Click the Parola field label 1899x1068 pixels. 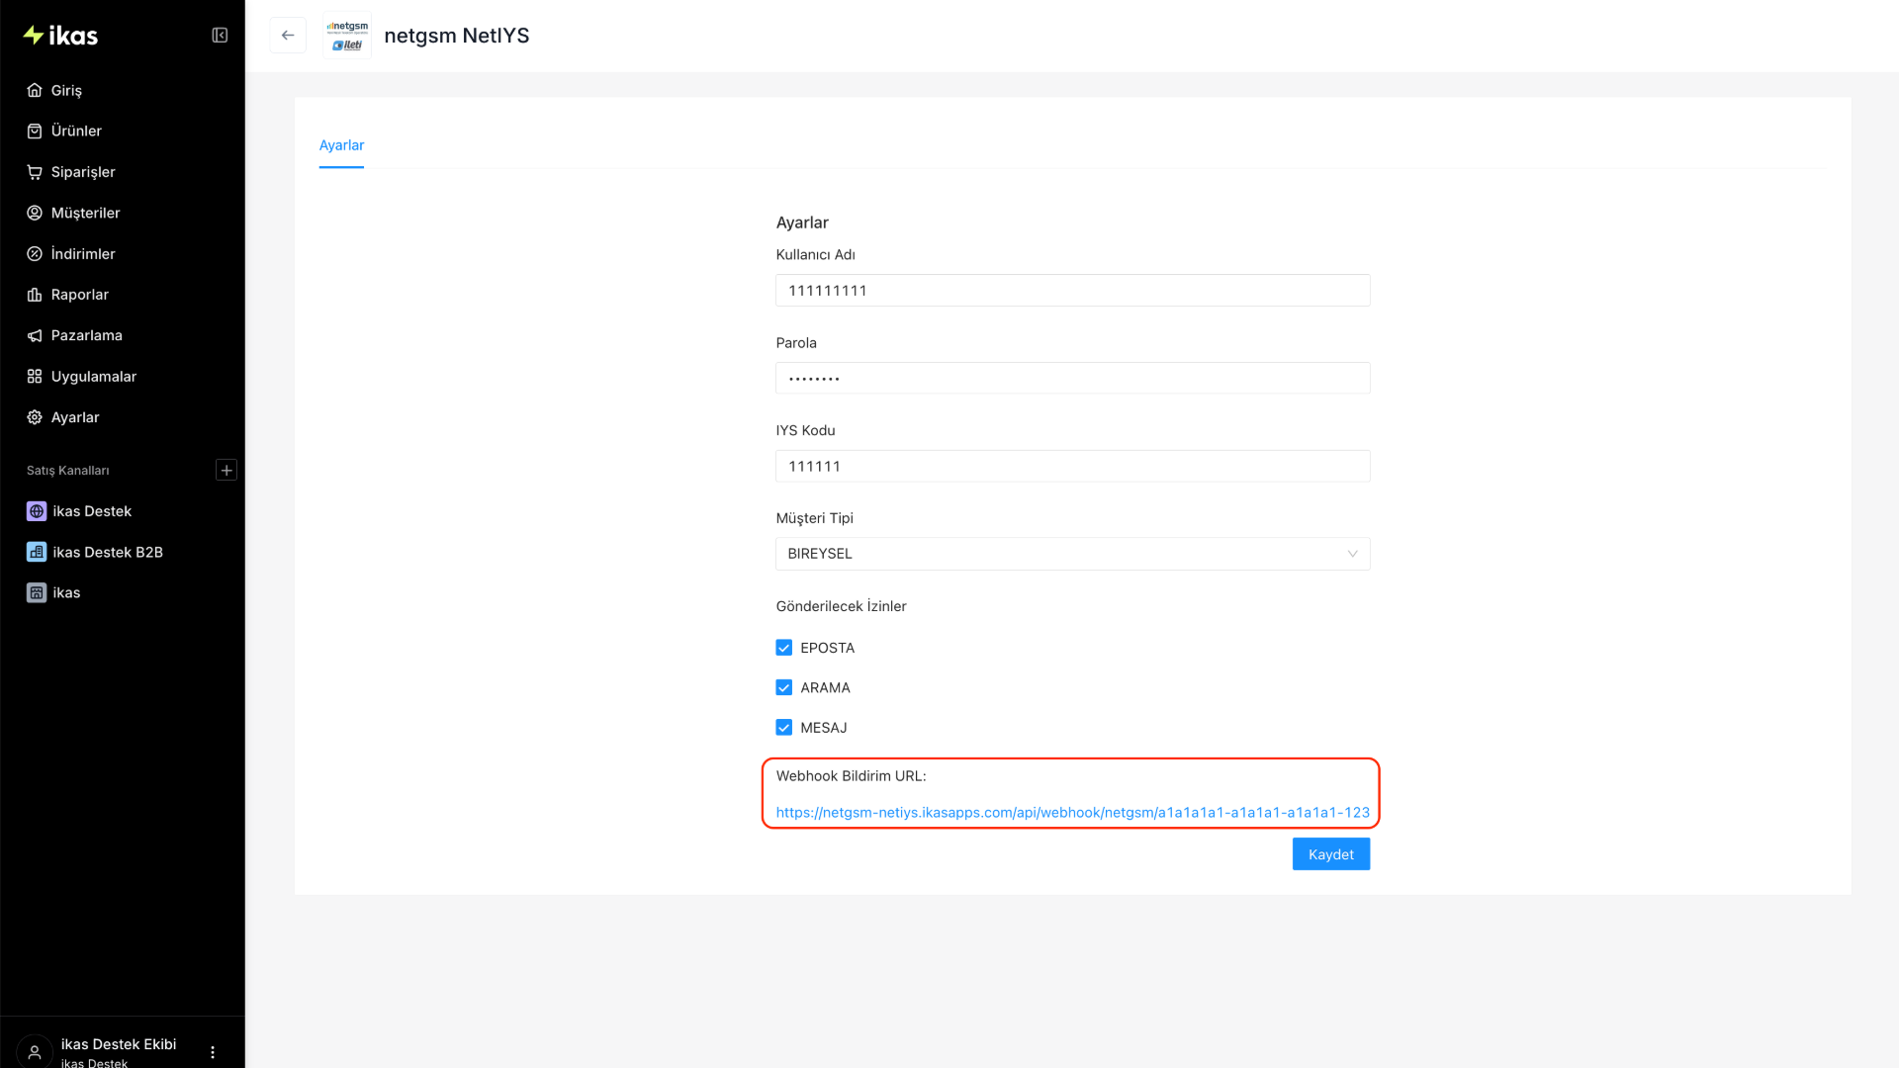[796, 343]
